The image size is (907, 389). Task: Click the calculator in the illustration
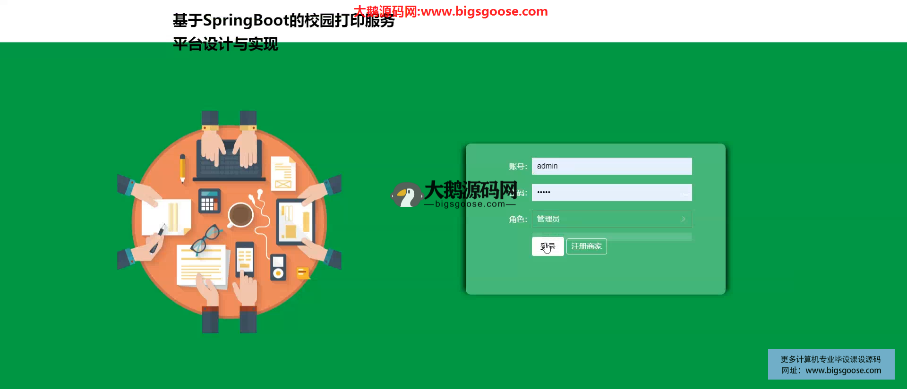[x=209, y=201]
